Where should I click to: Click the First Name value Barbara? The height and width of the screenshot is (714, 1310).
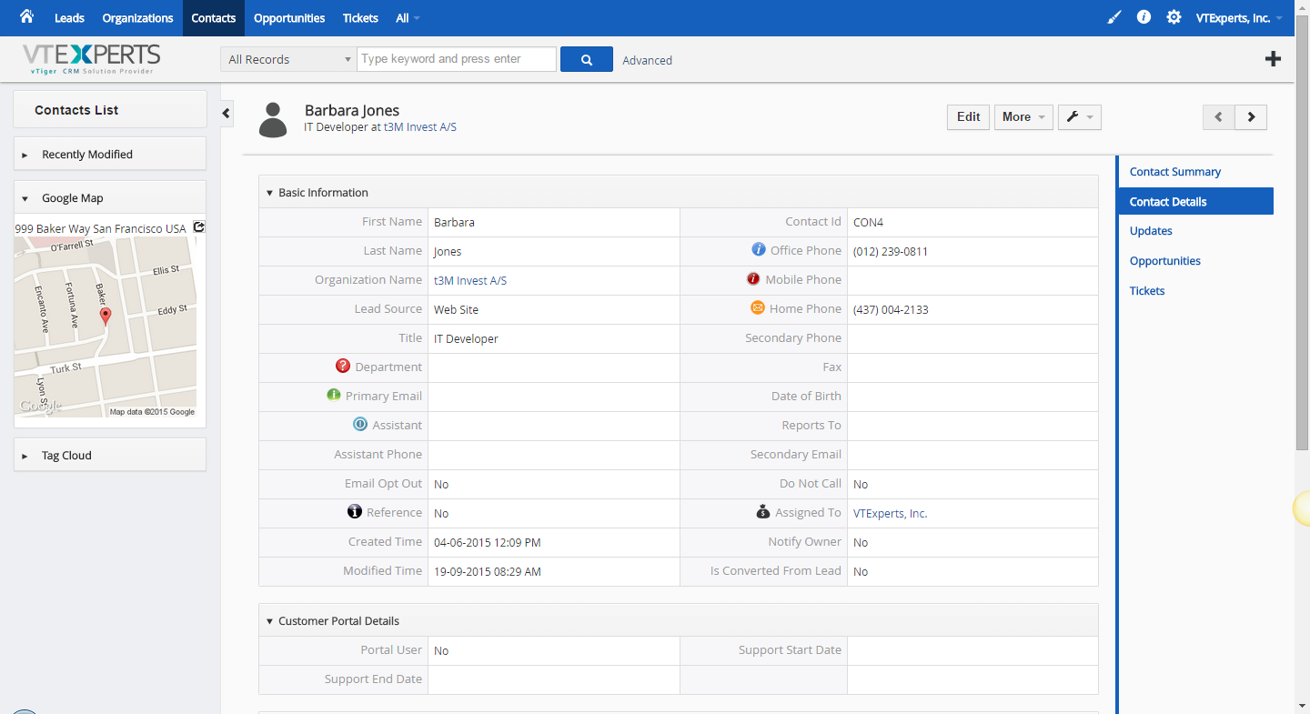454,223
